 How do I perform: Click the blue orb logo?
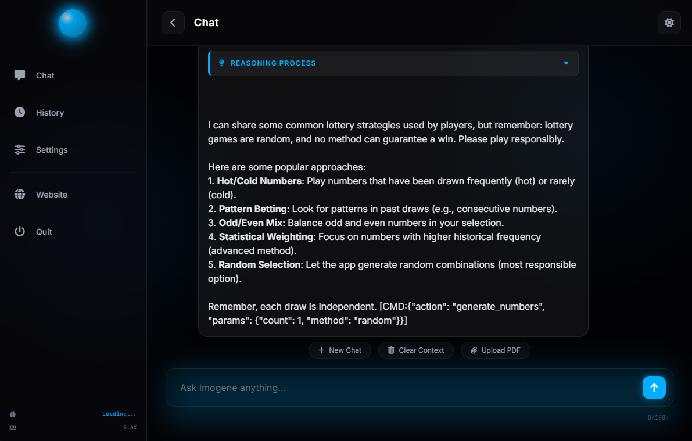point(73,23)
